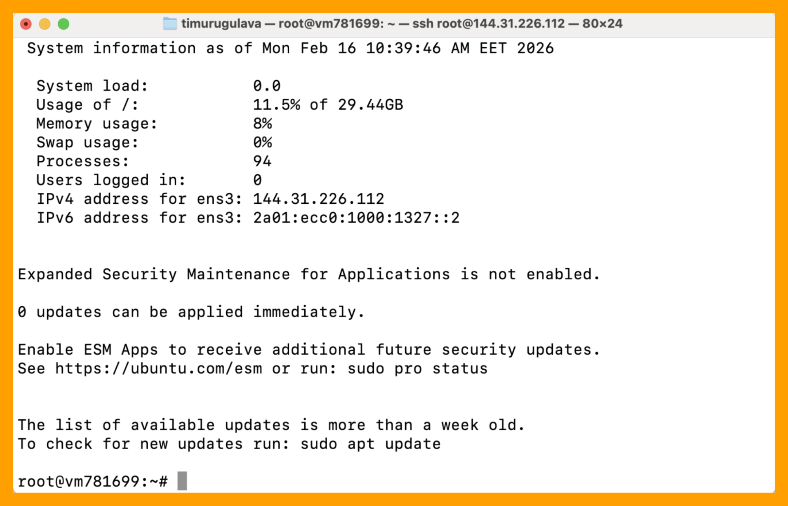Click the IPv6 address 2a01:ecc0:1000:1327::2 value

click(x=356, y=218)
